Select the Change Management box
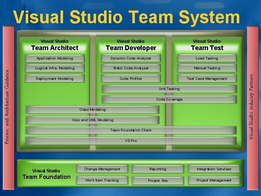 pyautogui.click(x=102, y=169)
